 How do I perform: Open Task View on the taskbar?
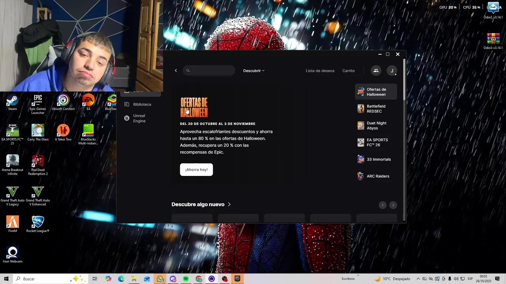point(95,279)
